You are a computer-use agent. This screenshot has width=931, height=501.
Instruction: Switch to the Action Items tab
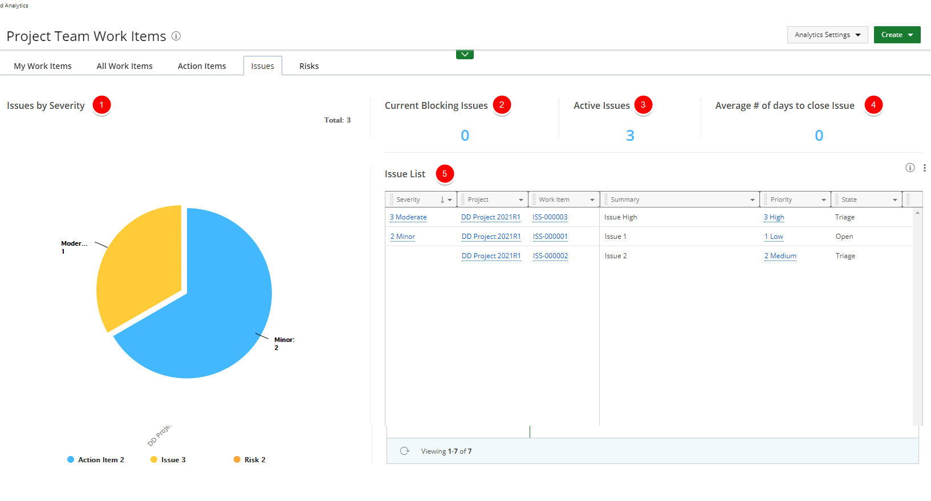202,66
